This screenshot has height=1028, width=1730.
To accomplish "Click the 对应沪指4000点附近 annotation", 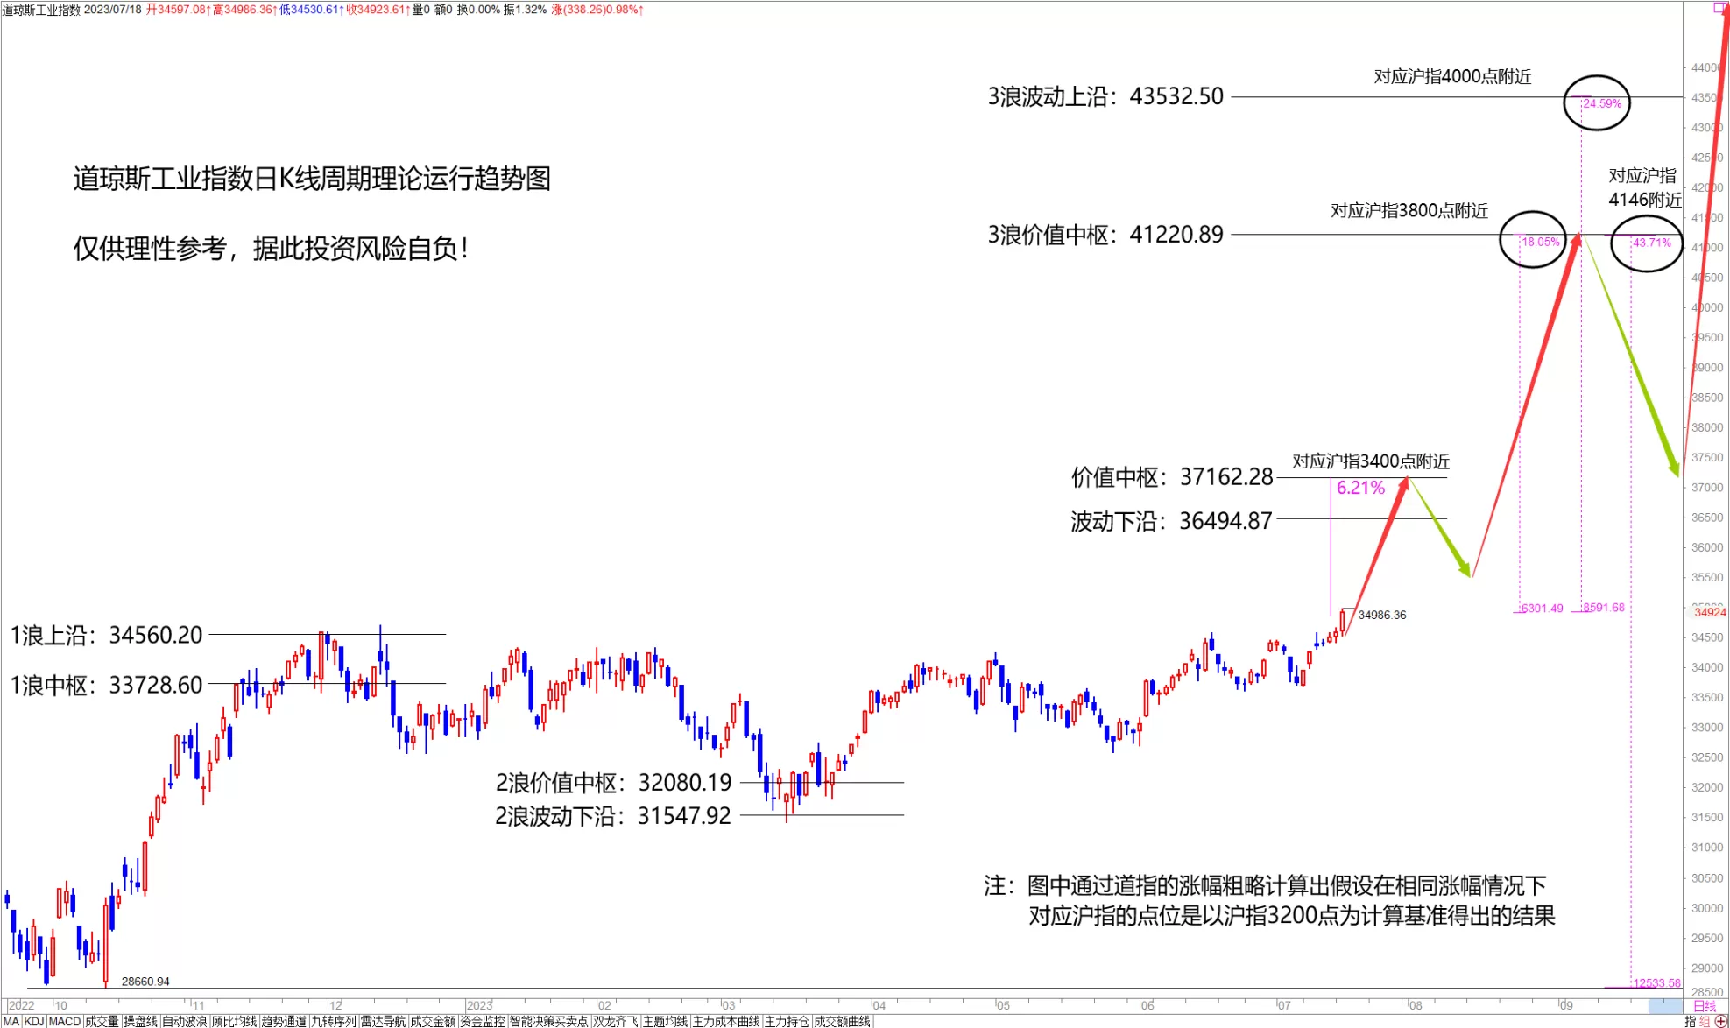I will pos(1452,77).
